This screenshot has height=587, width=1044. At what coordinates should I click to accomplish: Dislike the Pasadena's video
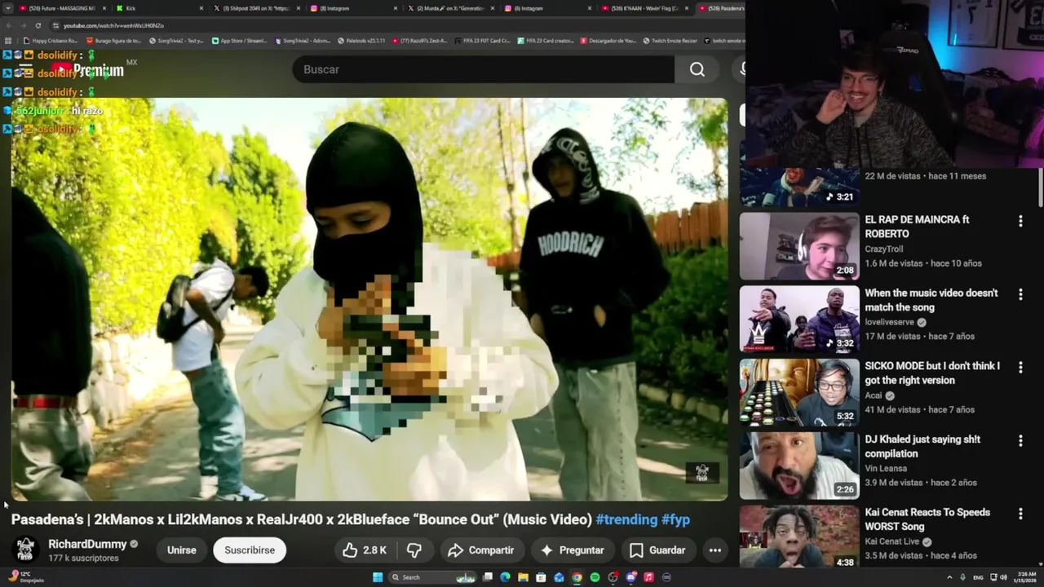414,550
